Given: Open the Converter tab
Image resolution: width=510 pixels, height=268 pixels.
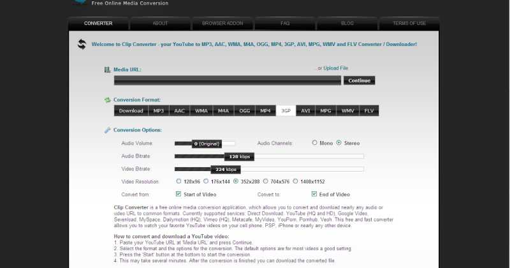Looking at the screenshot, I should [x=98, y=24].
